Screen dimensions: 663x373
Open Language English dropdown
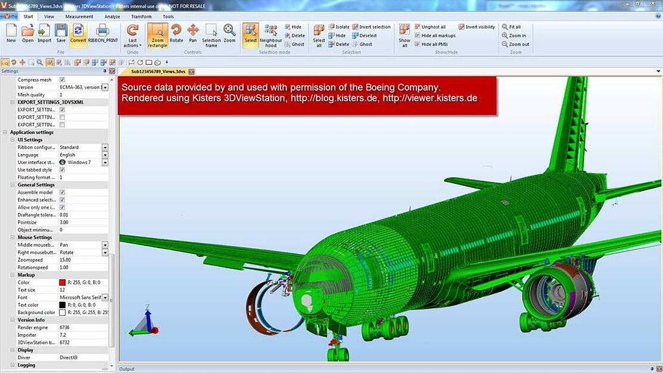click(x=105, y=155)
